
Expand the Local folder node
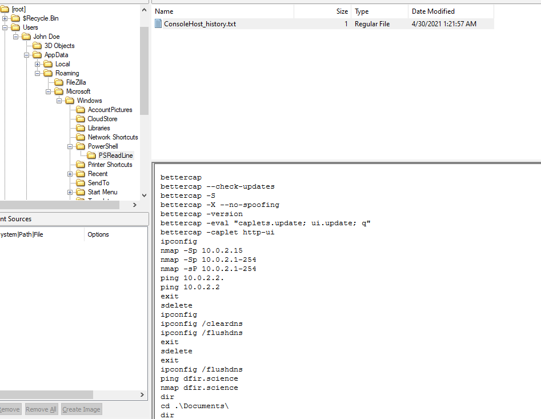click(x=38, y=64)
